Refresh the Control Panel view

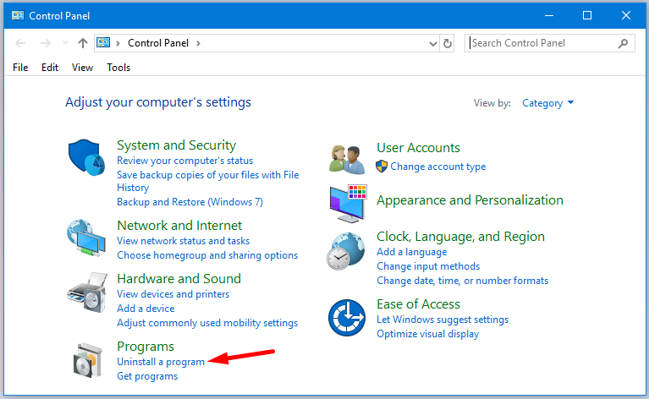coord(448,43)
